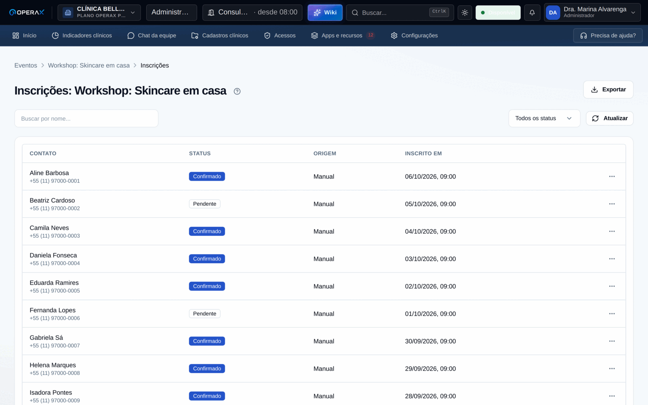Toggle the light/dark theme sun icon
This screenshot has width=648, height=405.
[x=465, y=13]
